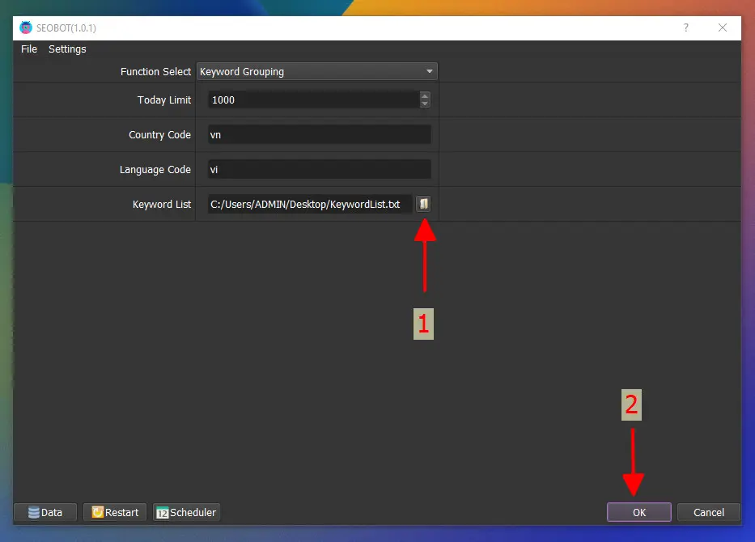
Task: Click the Today Limit label
Action: click(164, 100)
